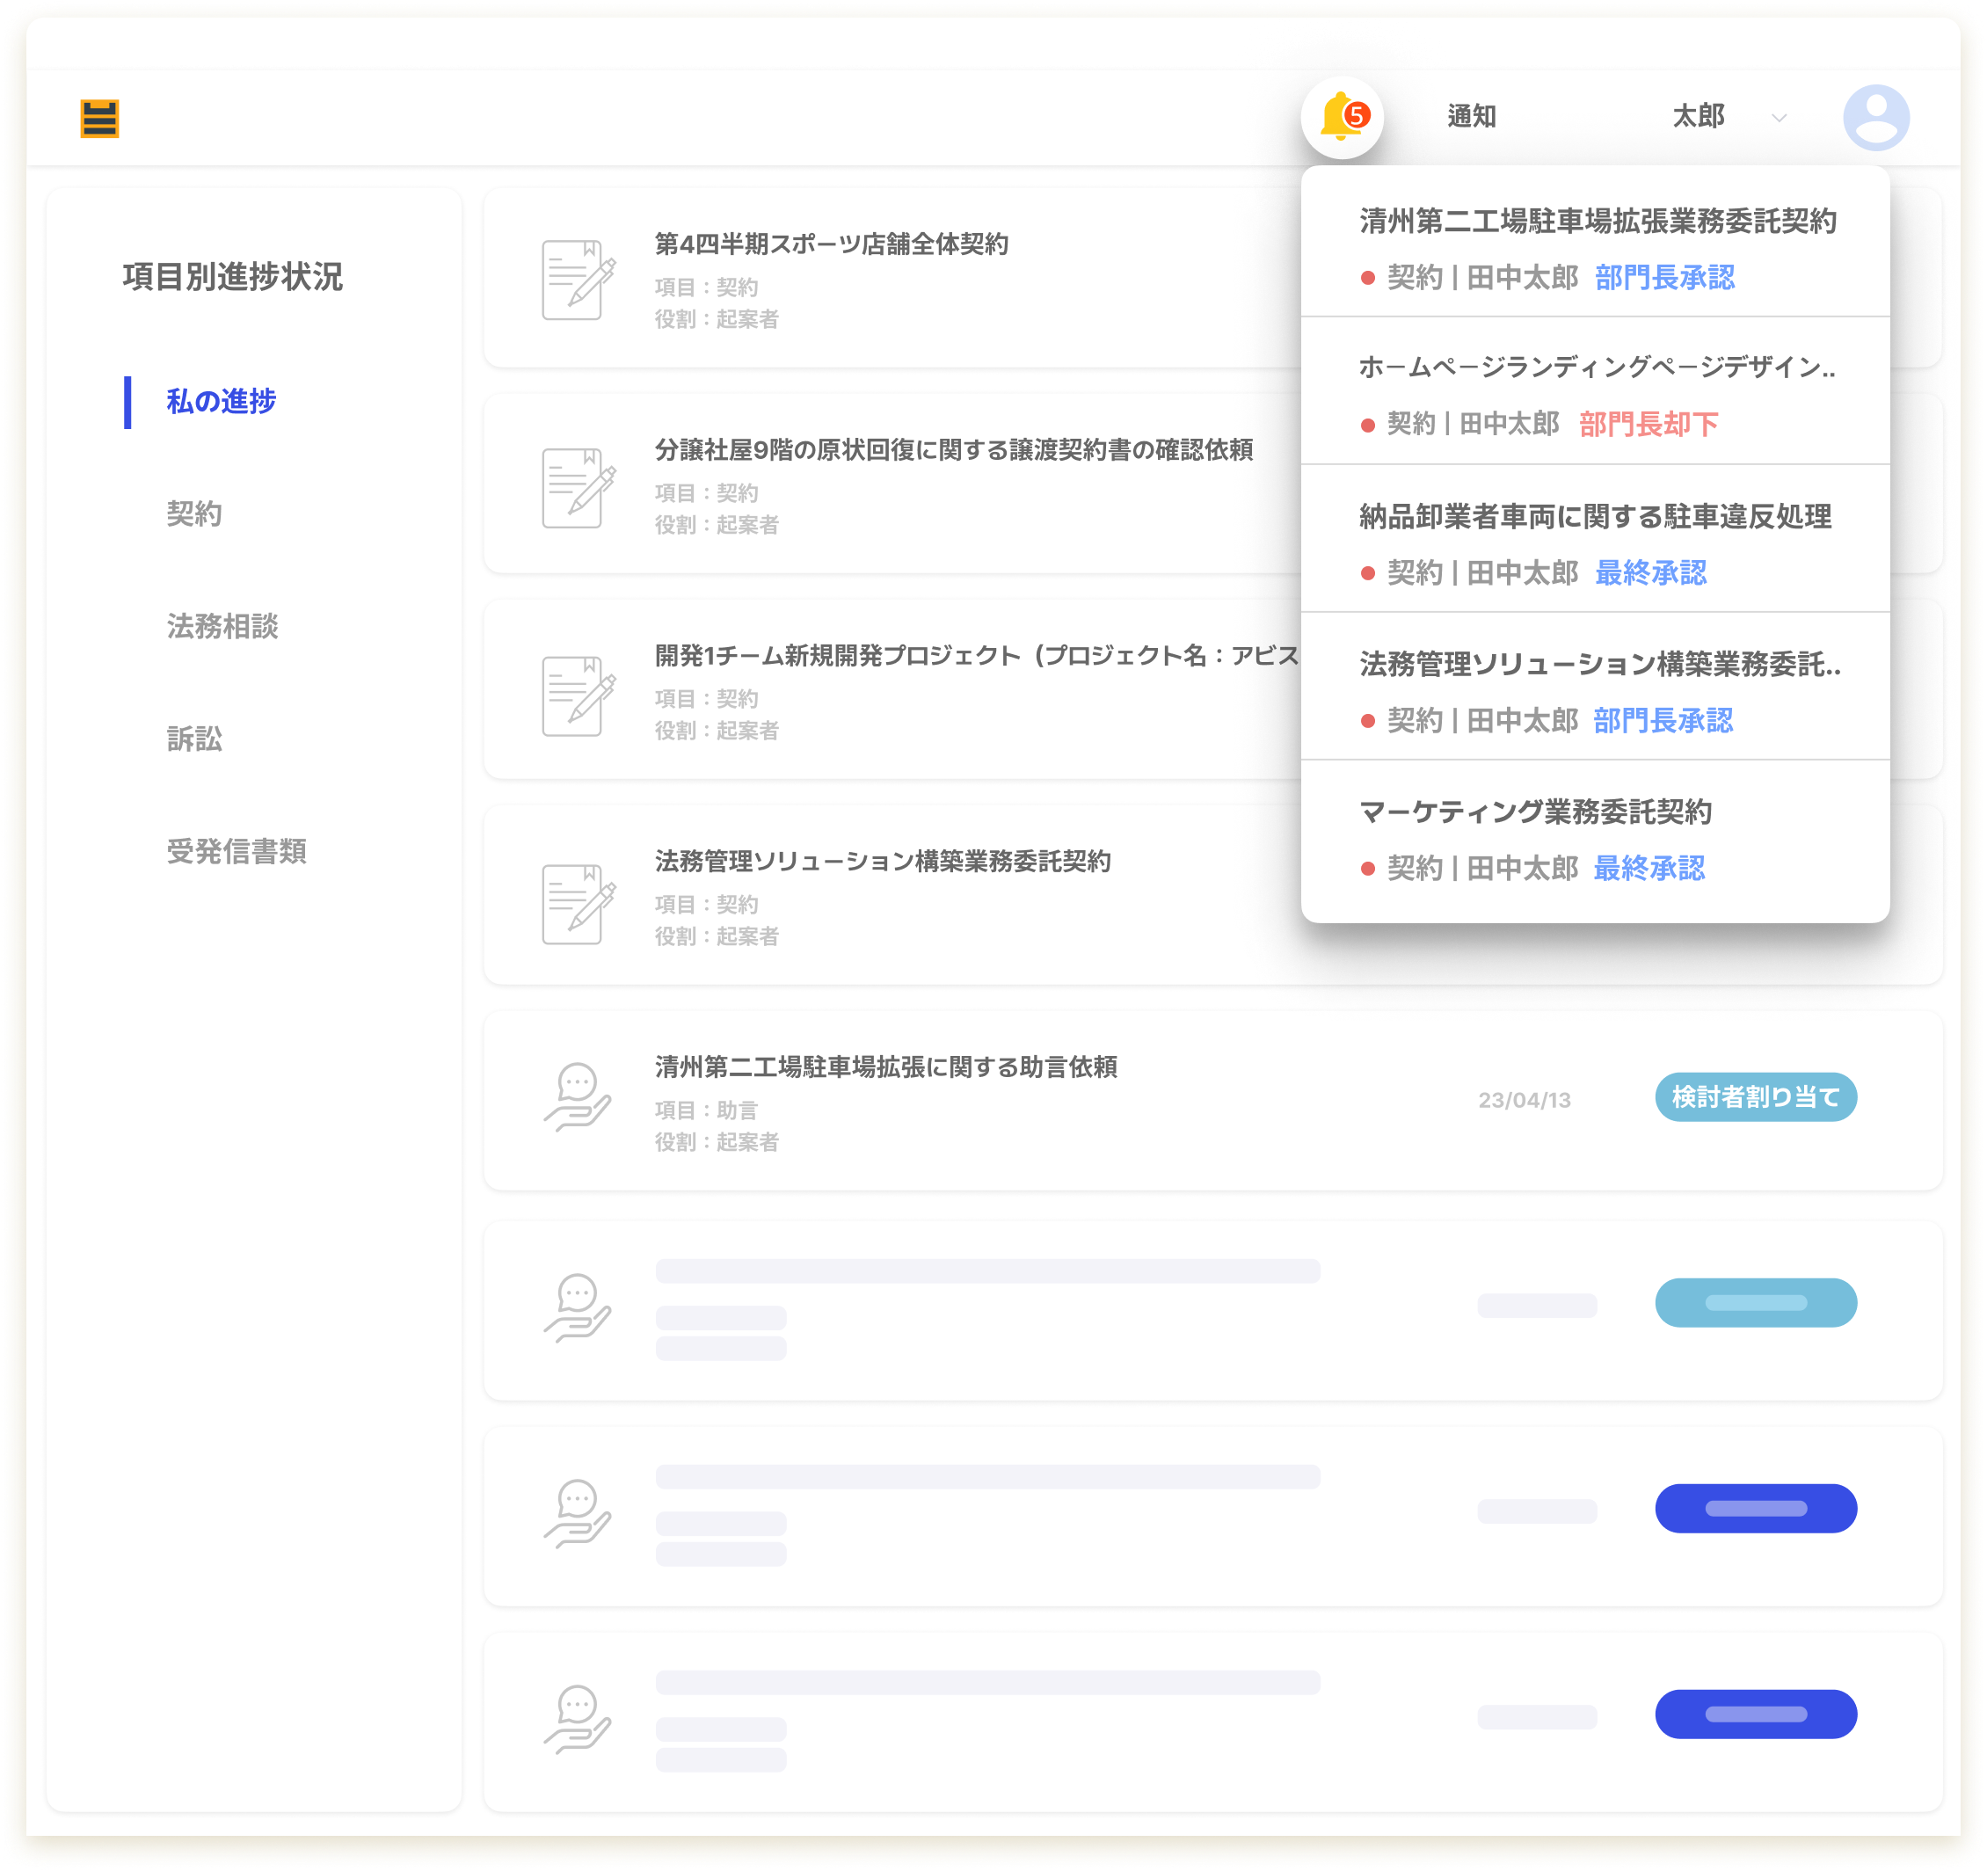Click the 検討者割り当て status button
1987x1871 pixels.
[x=1755, y=1097]
